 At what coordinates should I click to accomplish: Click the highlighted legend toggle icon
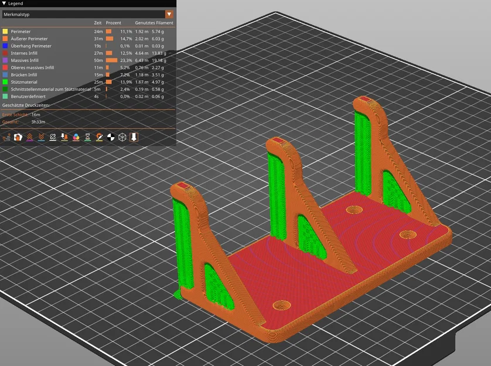(132, 137)
